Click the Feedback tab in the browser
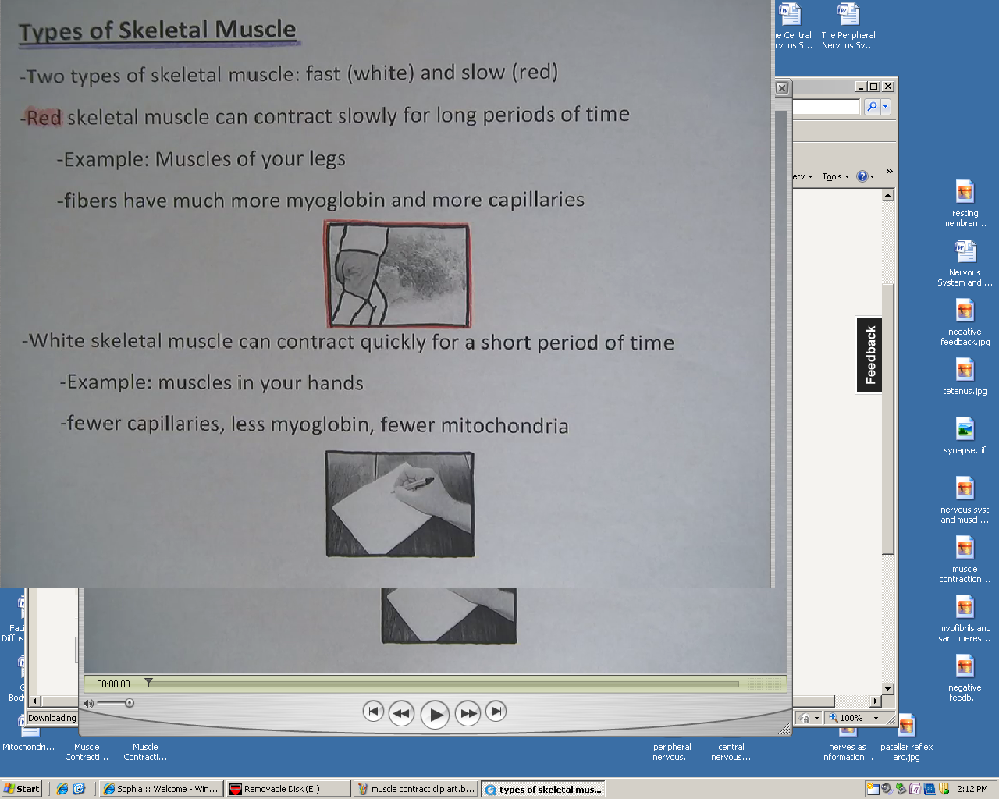Image resolution: width=999 pixels, height=799 pixels. pyautogui.click(x=869, y=355)
